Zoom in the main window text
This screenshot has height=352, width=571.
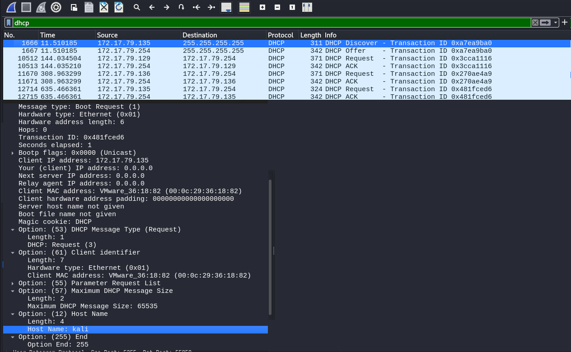262,7
